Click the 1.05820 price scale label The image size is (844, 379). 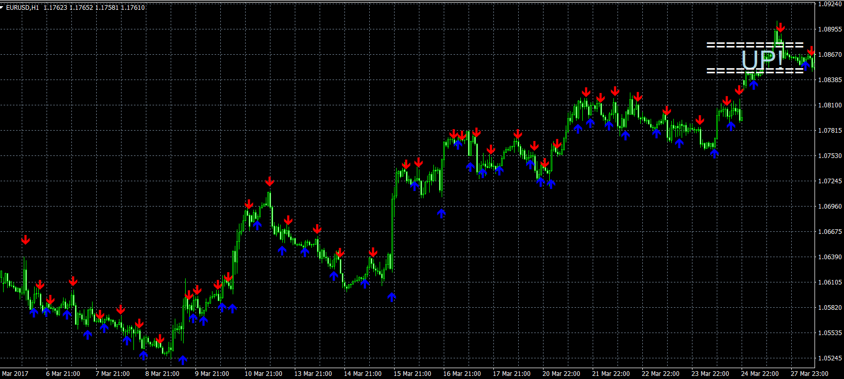[x=830, y=308]
